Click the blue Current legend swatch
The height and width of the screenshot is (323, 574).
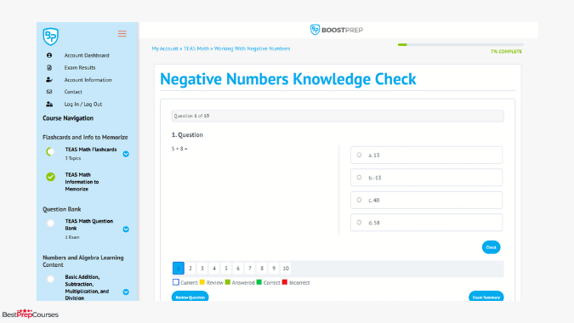176,282
